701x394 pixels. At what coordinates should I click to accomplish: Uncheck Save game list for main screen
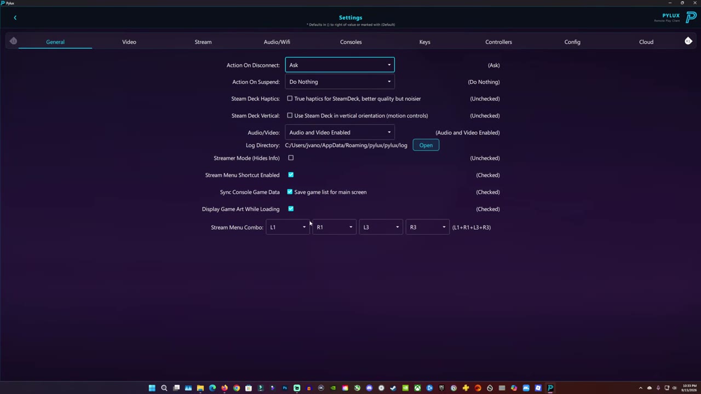pyautogui.click(x=290, y=192)
